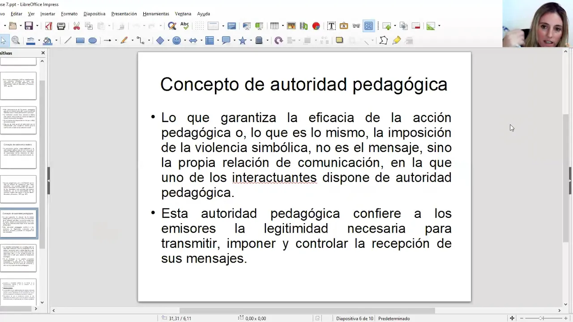Toggle display grid icon
The image size is (573, 322).
click(x=199, y=26)
